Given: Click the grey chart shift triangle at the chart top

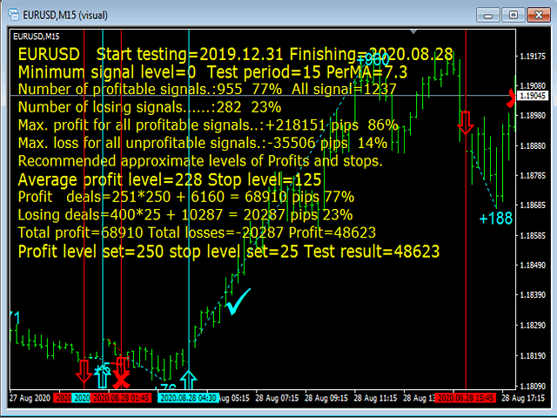Looking at the screenshot, I should (413, 32).
